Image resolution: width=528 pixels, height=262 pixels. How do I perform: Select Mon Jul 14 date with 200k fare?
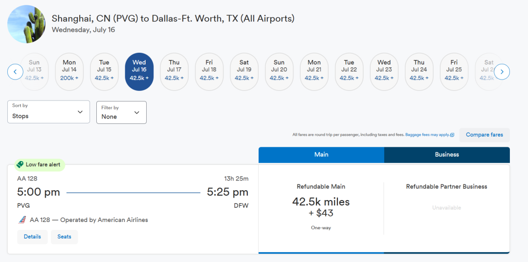(69, 72)
